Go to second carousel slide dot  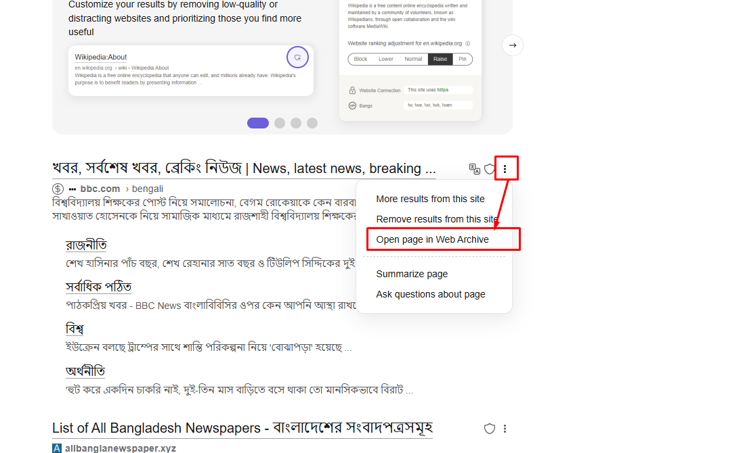[x=280, y=123]
